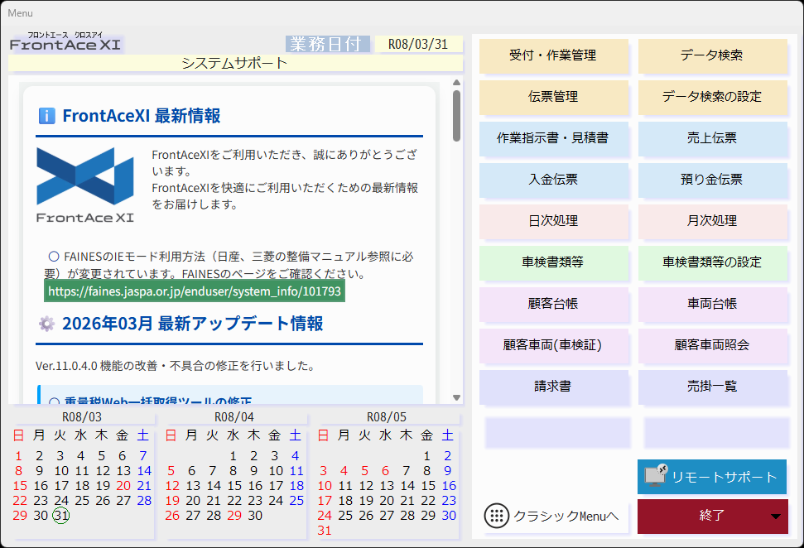The width and height of the screenshot is (804, 548).
Task: Select circled date 31 in R08/03 calendar
Action: [x=60, y=515]
